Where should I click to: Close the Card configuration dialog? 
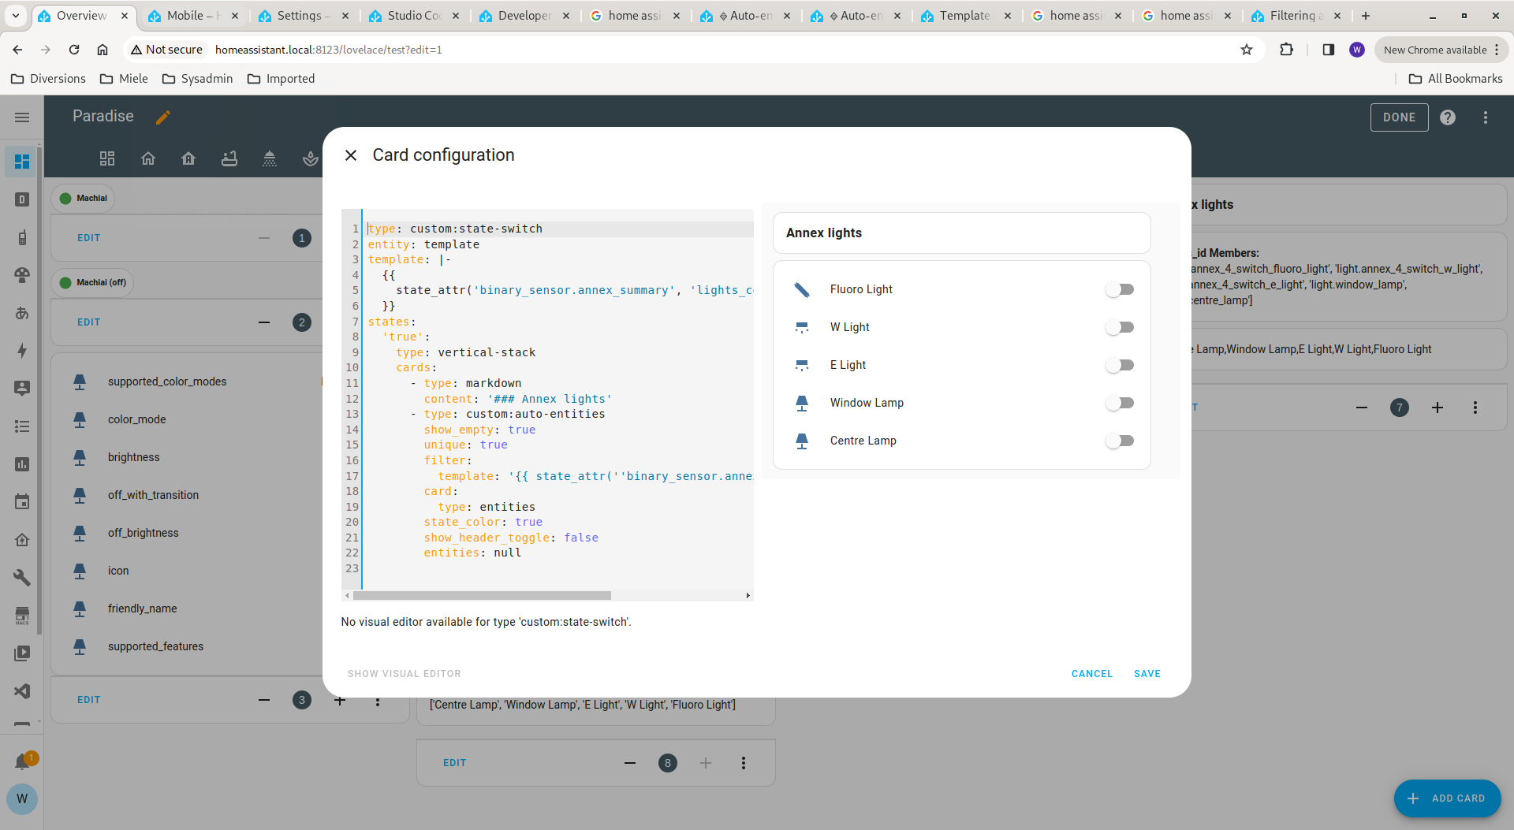(351, 155)
